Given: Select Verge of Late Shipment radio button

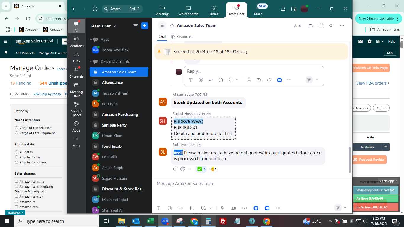Looking at the screenshot, I should pyautogui.click(x=17, y=133).
